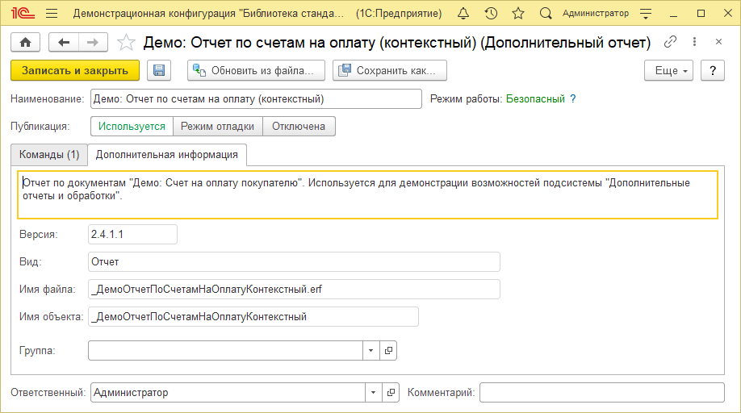Screen dimensions: 741x413
Task: Select Дополнительная информация tab
Action: tap(167, 155)
